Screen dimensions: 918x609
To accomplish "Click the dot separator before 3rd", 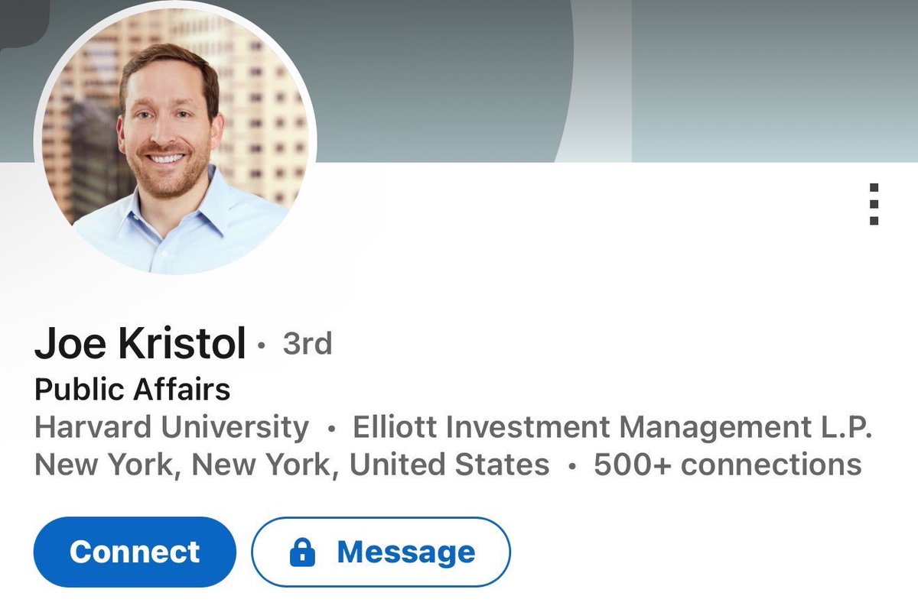I will 262,346.
